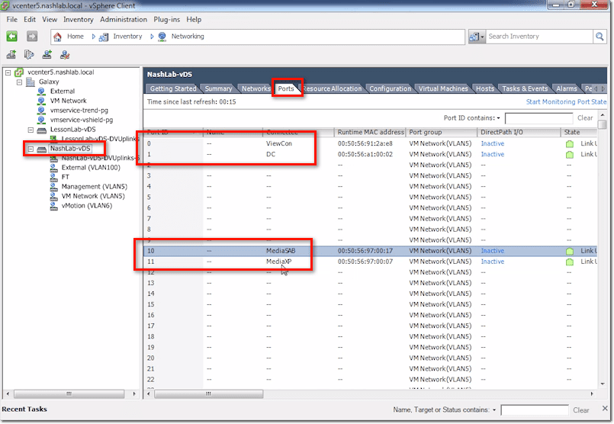Select Management (VLAN5) port group icon
The width and height of the screenshot is (614, 424).
(54, 187)
